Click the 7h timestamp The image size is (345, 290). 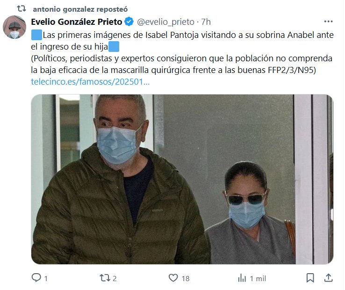[206, 22]
